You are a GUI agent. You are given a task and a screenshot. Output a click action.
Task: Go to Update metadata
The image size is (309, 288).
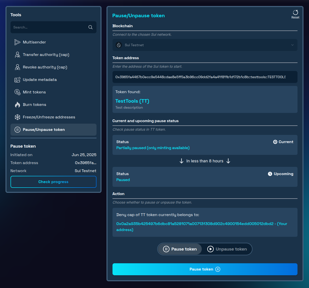[x=53, y=80]
